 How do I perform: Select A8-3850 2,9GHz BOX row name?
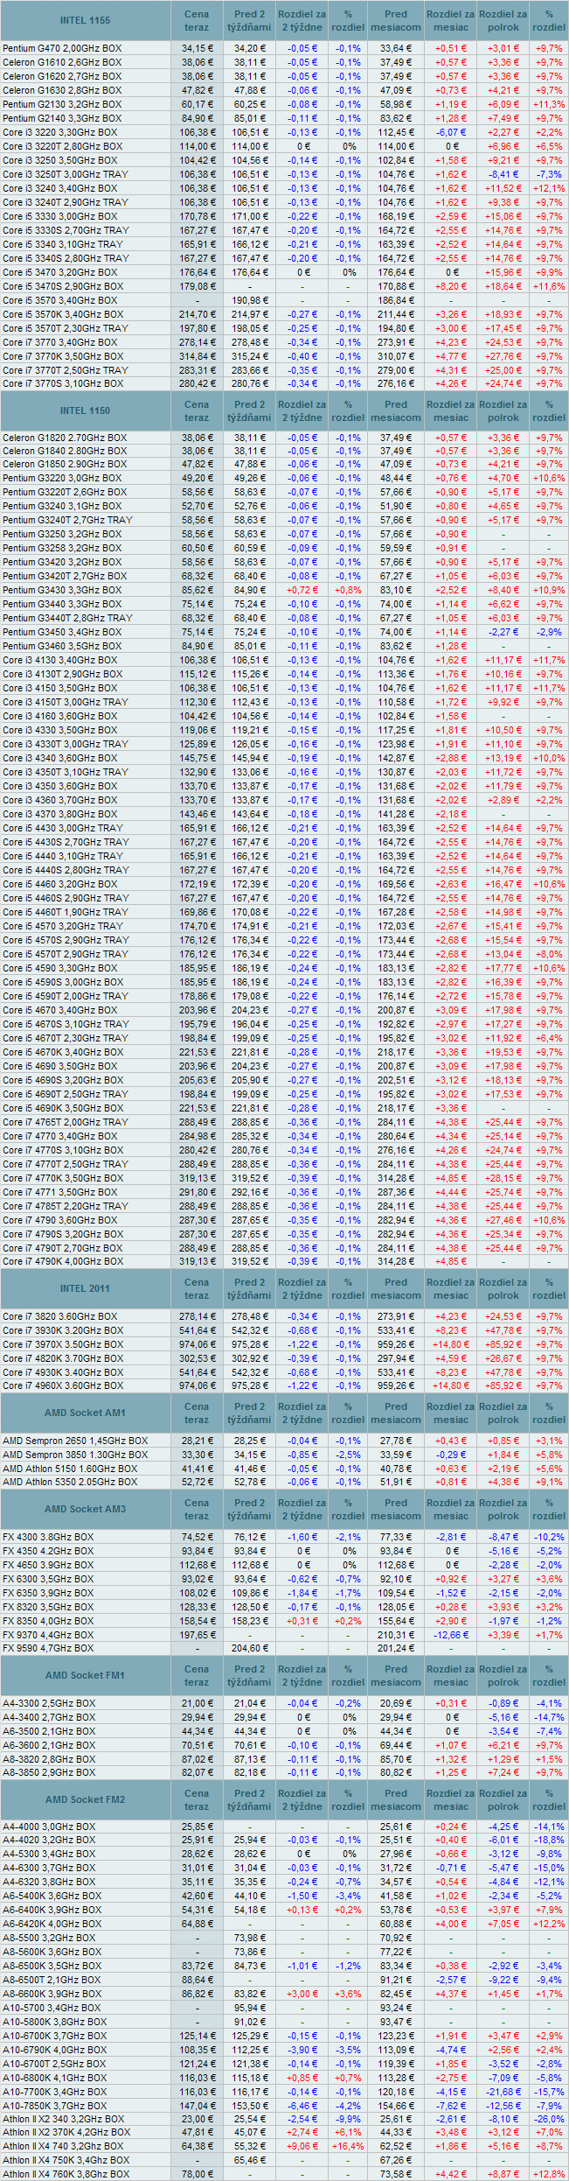[x=50, y=1772]
